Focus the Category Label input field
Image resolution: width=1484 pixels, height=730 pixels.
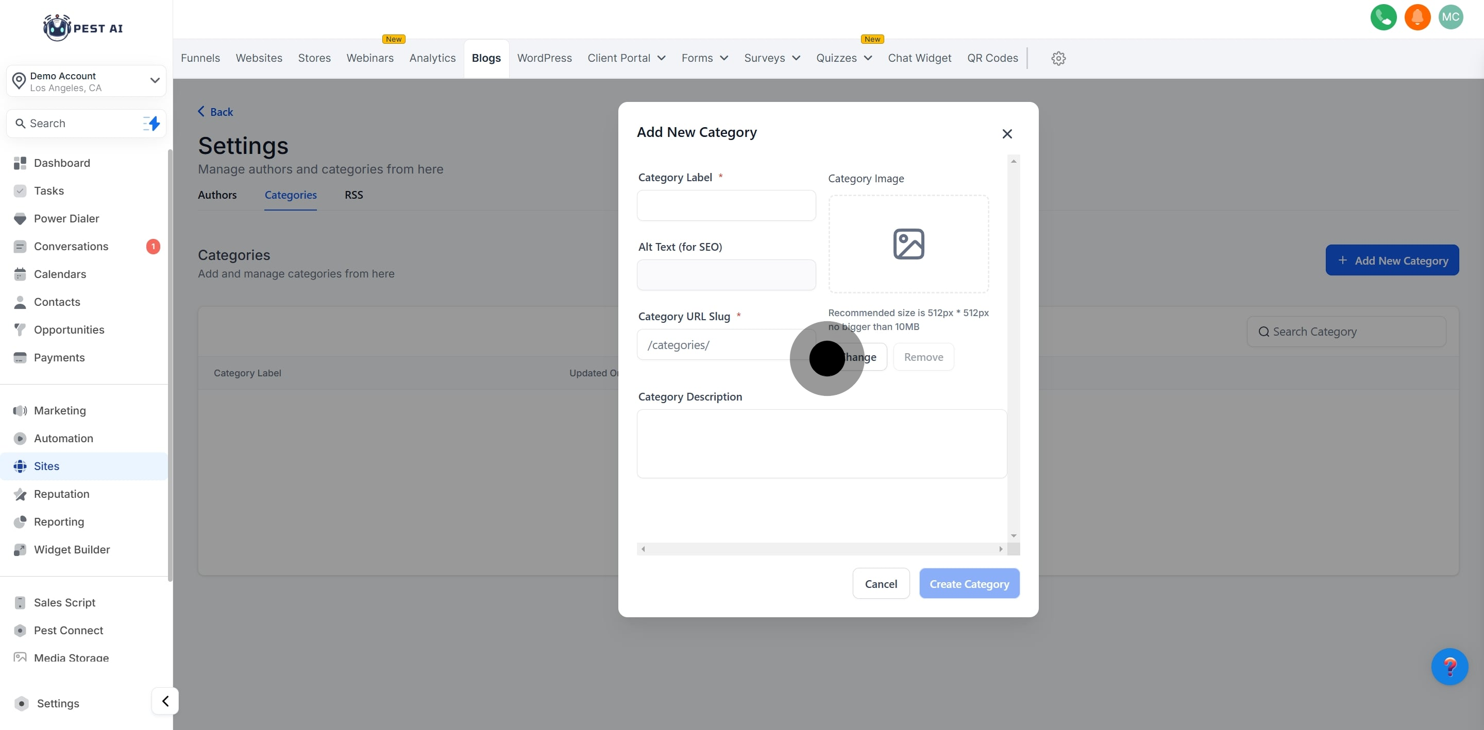click(x=726, y=205)
